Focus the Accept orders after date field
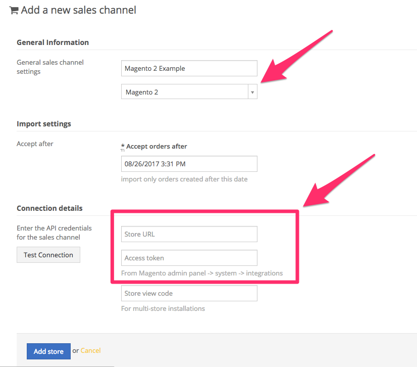This screenshot has height=367, width=417. (189, 164)
